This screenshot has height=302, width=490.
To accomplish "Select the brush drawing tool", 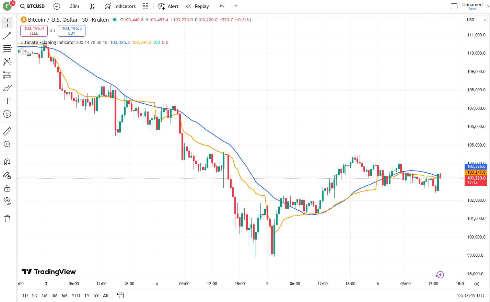I will point(7,88).
